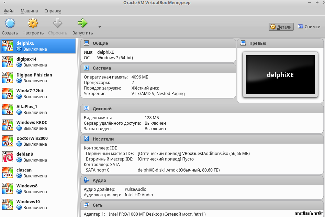
Task: Click the Создать (Create) toolbar icon
Action: [x=10, y=23]
